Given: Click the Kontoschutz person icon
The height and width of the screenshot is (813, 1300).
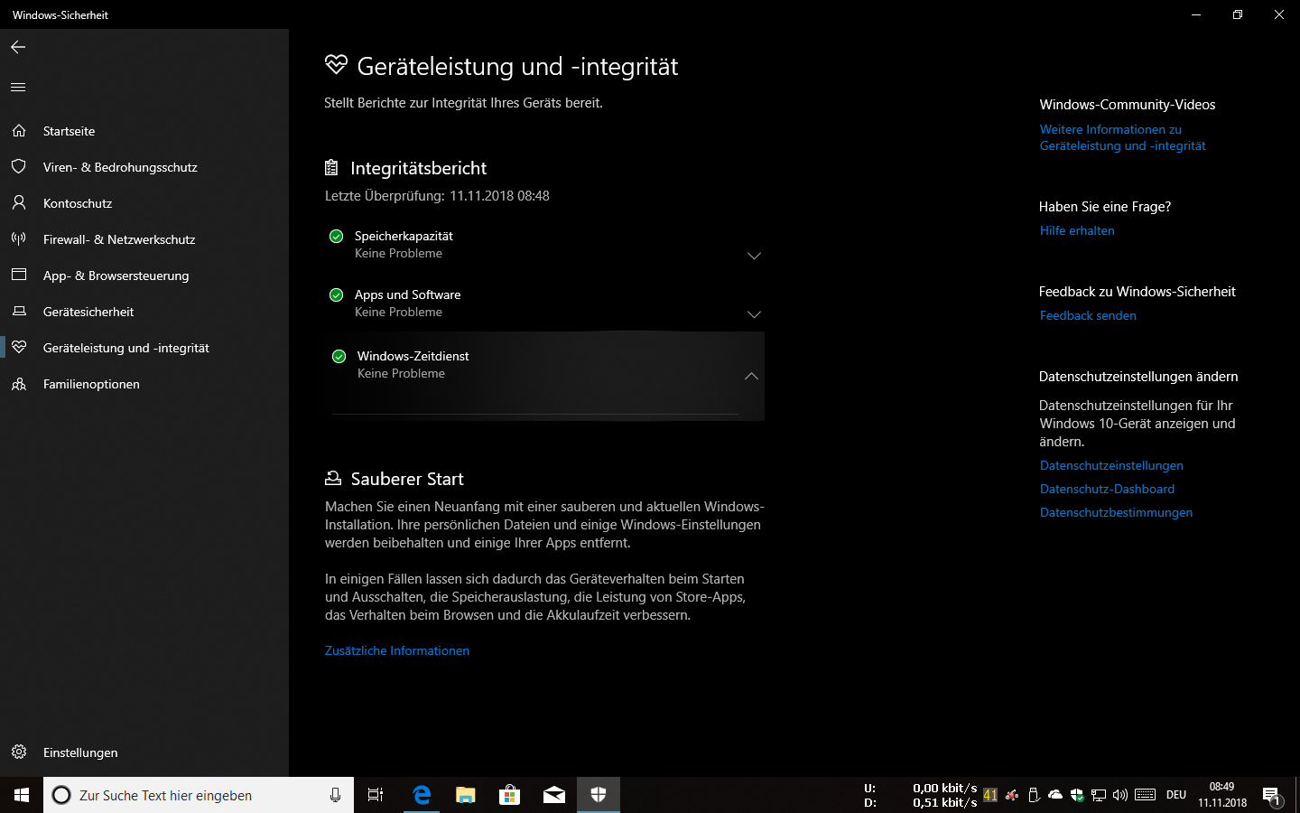Looking at the screenshot, I should tap(19, 203).
